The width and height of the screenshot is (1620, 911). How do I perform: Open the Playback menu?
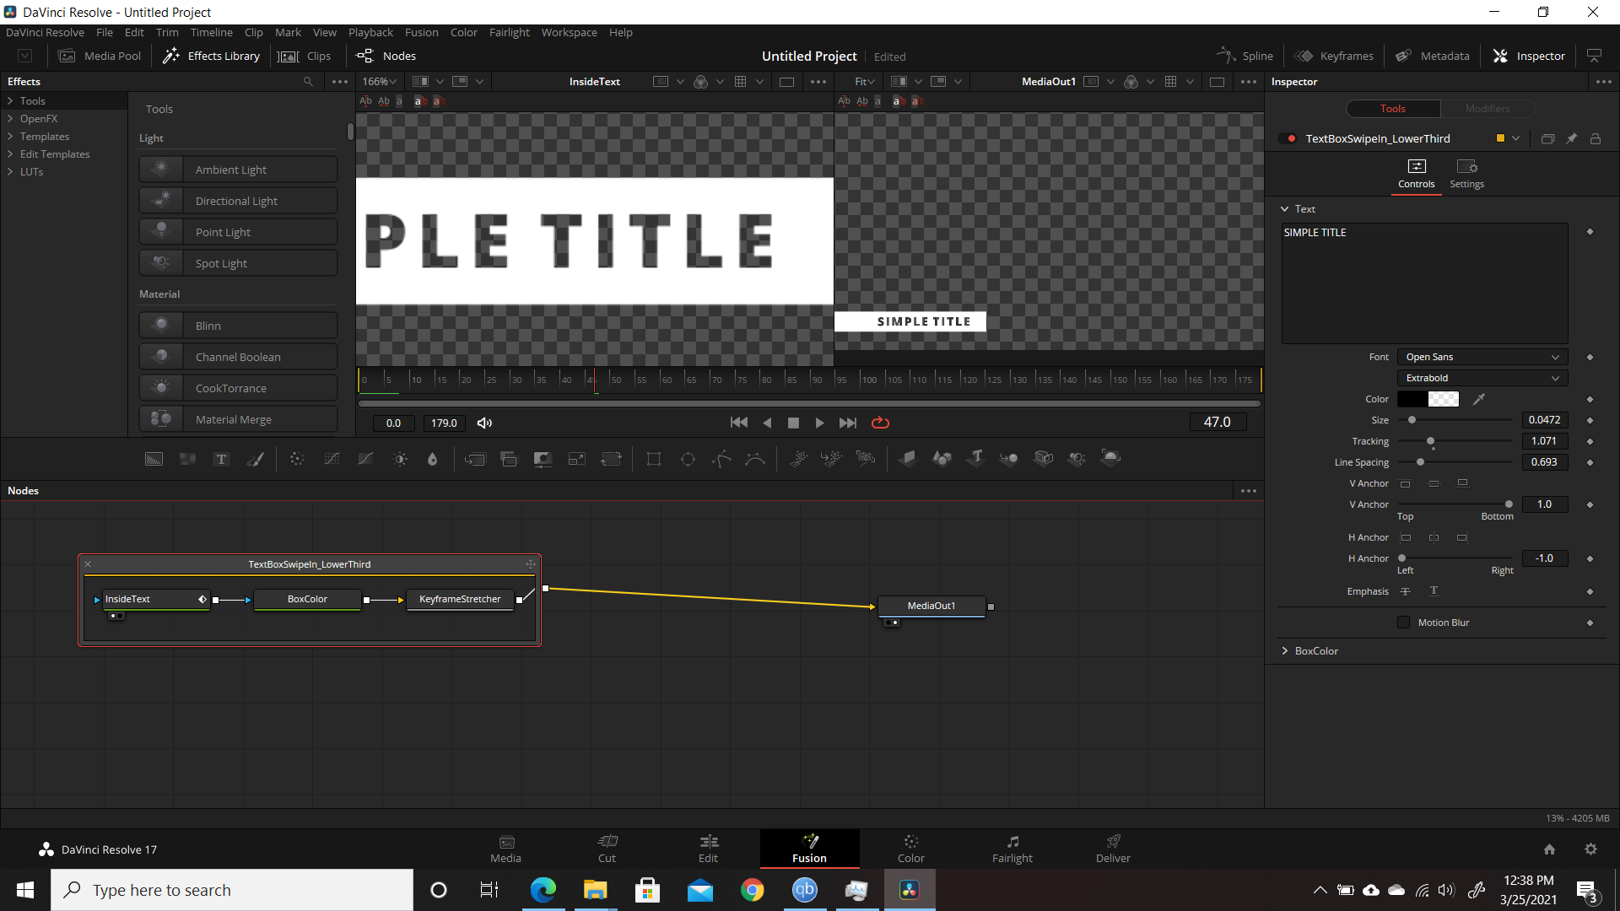click(370, 32)
